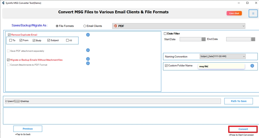The image size is (259, 138).
Task: Close the MSG Converter window
Action: click(256, 3)
